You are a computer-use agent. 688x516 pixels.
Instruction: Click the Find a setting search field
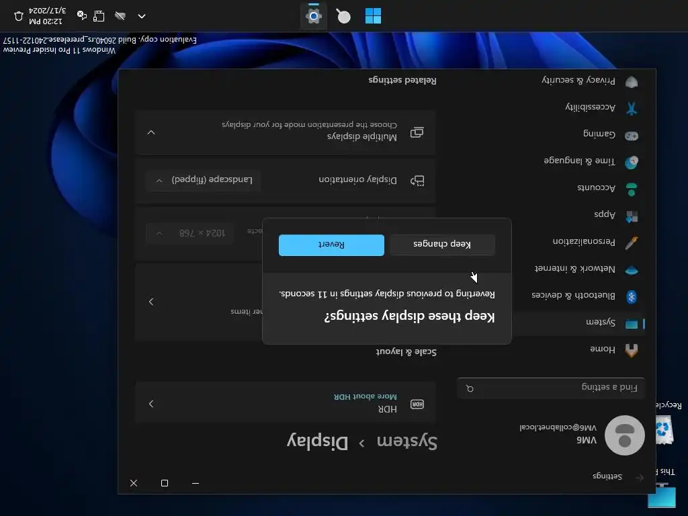[551, 388]
